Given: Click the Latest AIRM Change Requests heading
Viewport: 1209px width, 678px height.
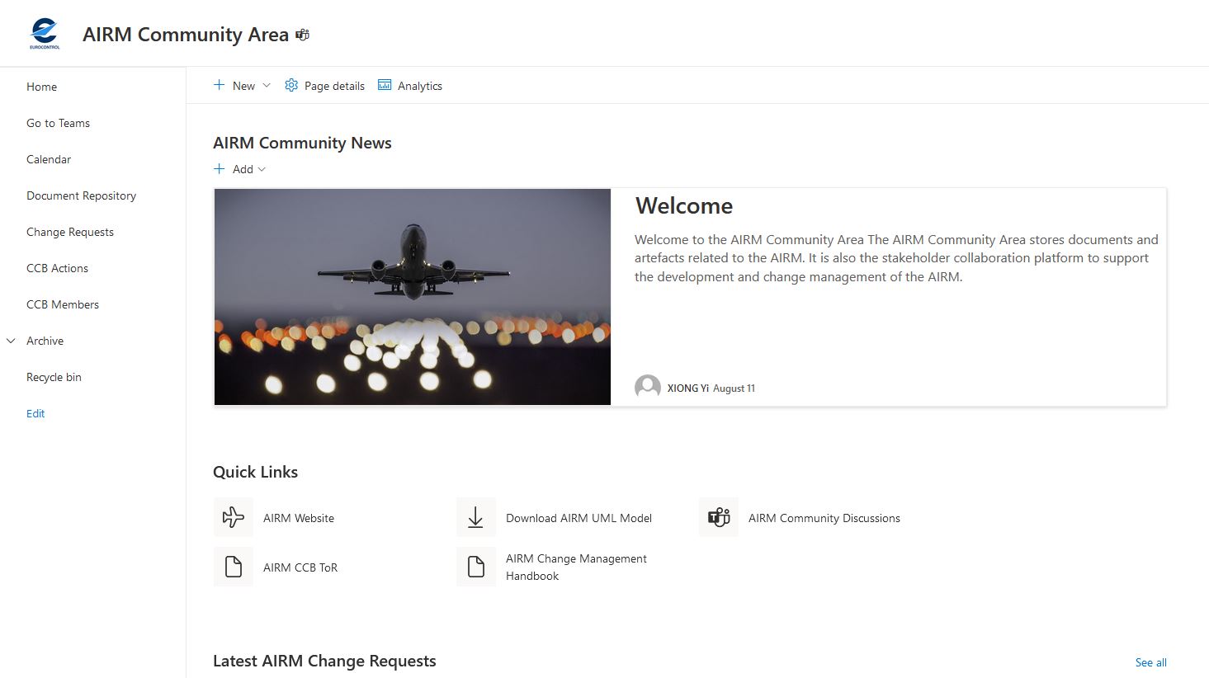Looking at the screenshot, I should tap(324, 661).
